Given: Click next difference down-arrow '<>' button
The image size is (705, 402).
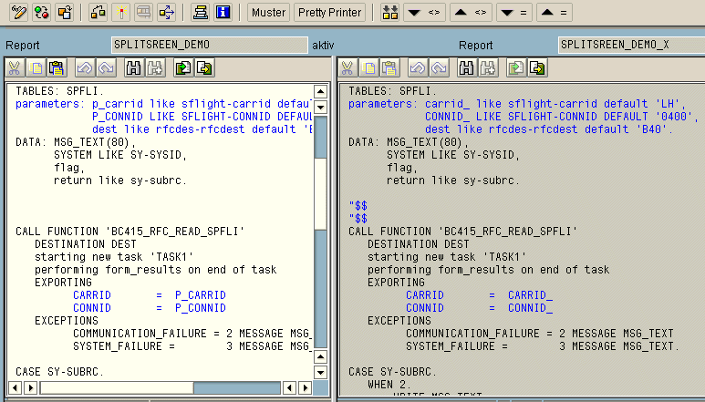Looking at the screenshot, I should click(424, 13).
